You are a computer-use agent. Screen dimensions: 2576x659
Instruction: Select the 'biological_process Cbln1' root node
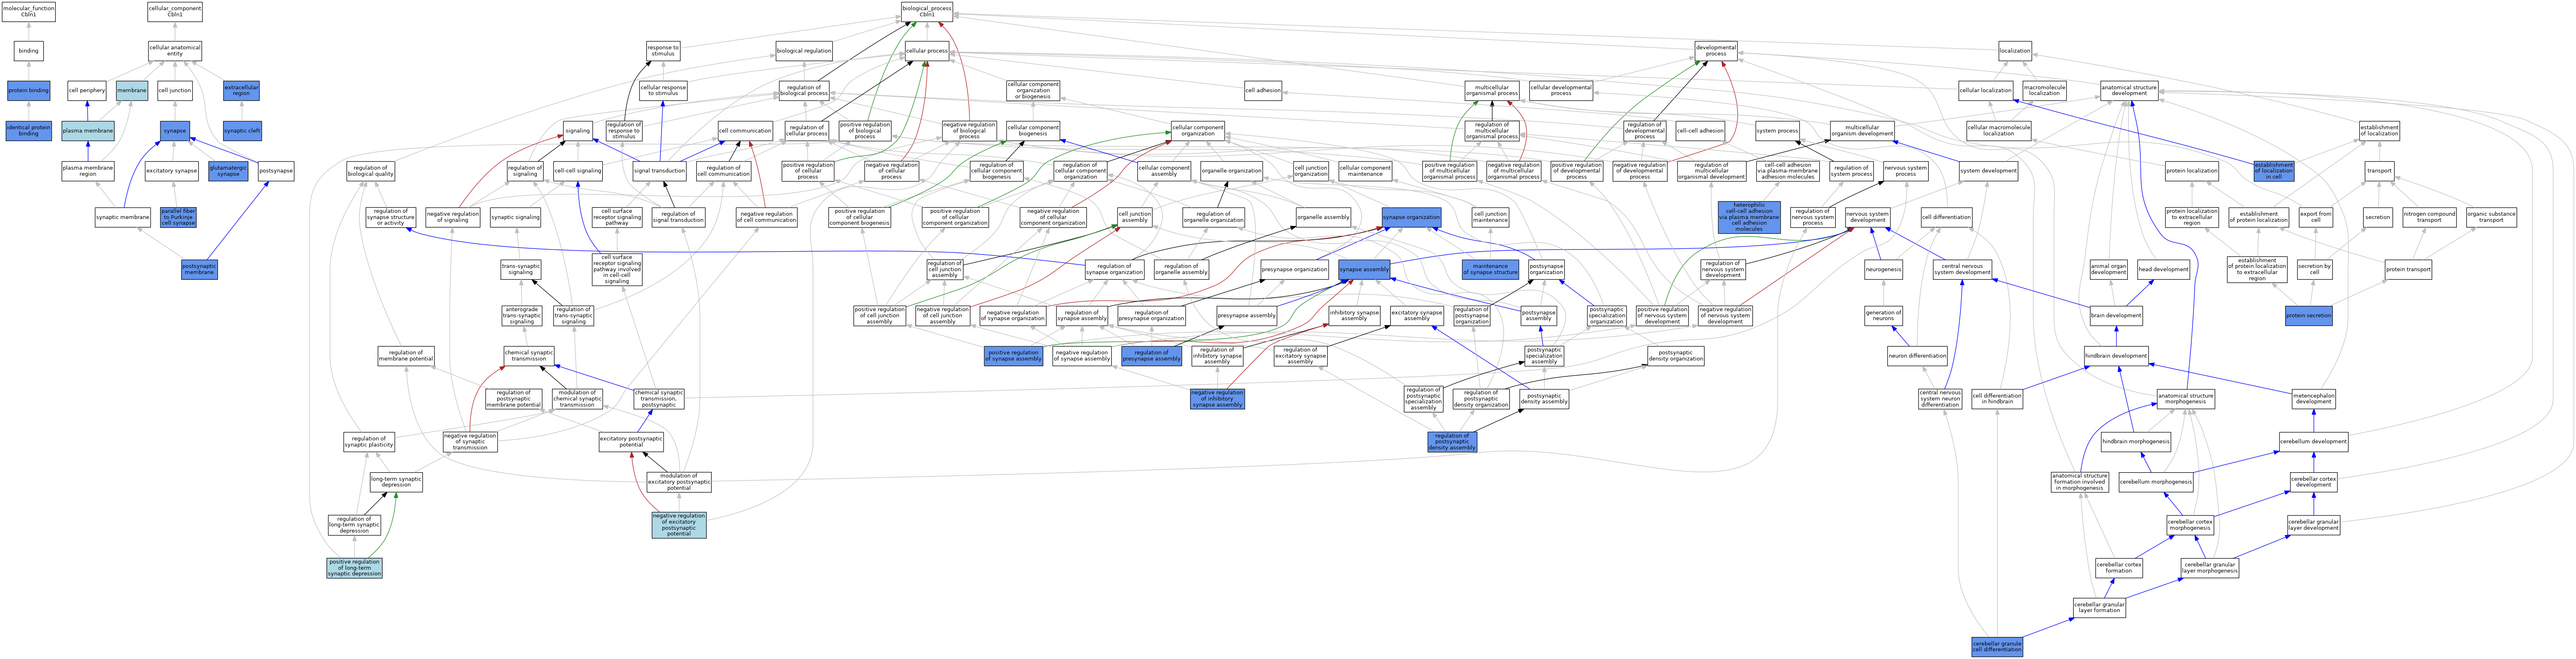coord(927,11)
